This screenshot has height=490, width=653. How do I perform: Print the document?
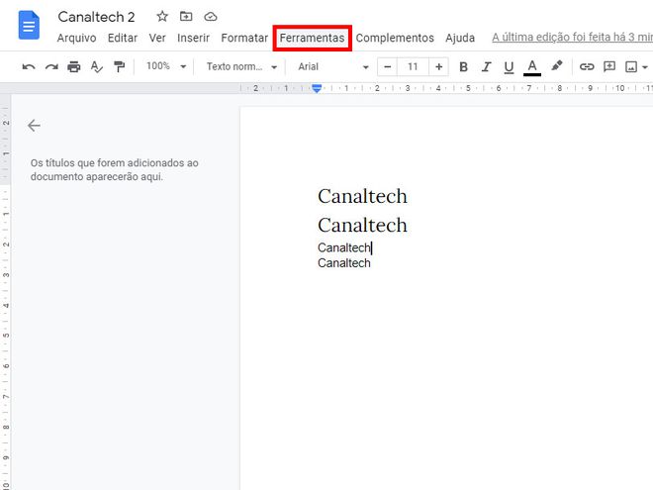pyautogui.click(x=74, y=66)
